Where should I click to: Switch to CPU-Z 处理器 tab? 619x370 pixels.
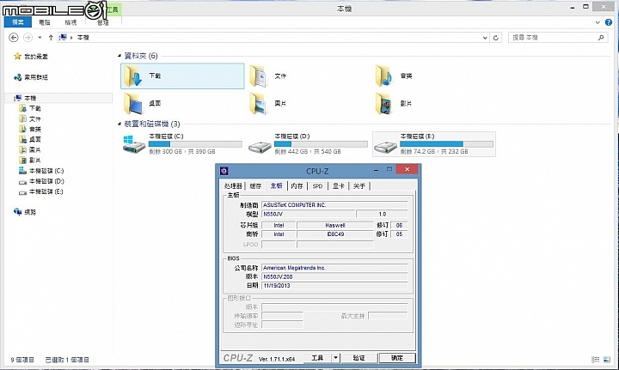(x=233, y=186)
